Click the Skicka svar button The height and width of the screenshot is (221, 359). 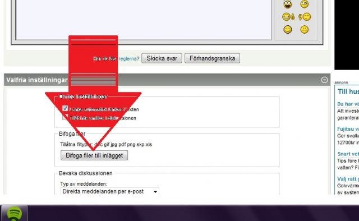pos(162,58)
